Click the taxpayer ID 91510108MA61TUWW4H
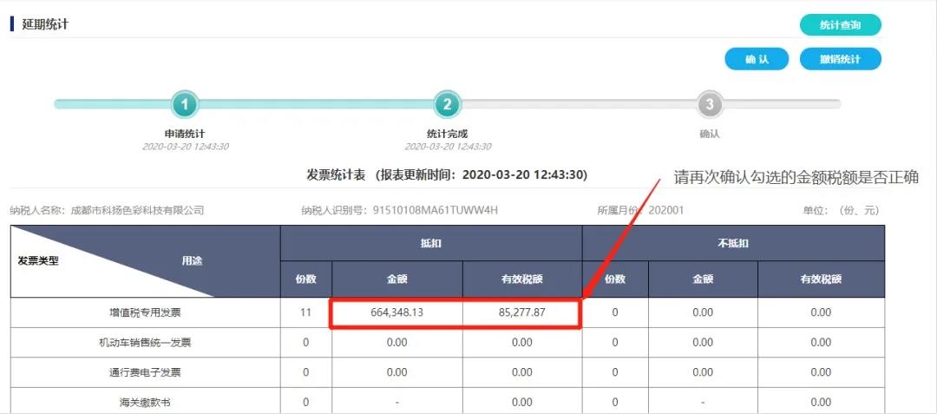Viewport: 937px width, 414px height. tap(436, 210)
